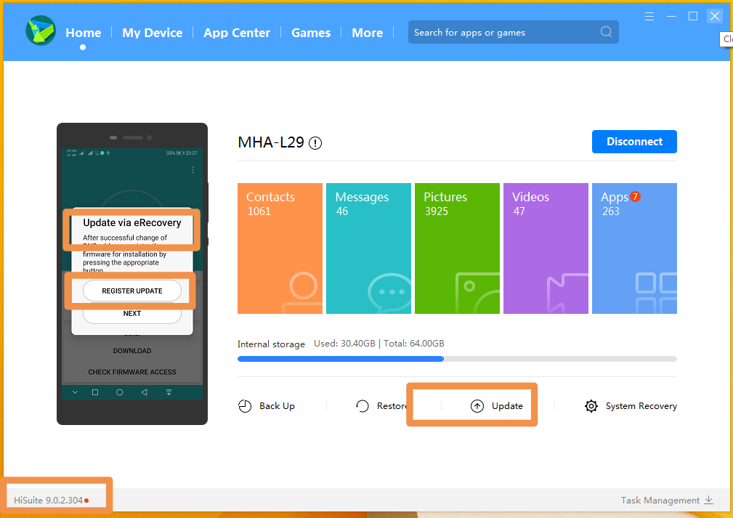Click the Back Up clock icon
Screen dimensions: 733x518
pyautogui.click(x=245, y=406)
